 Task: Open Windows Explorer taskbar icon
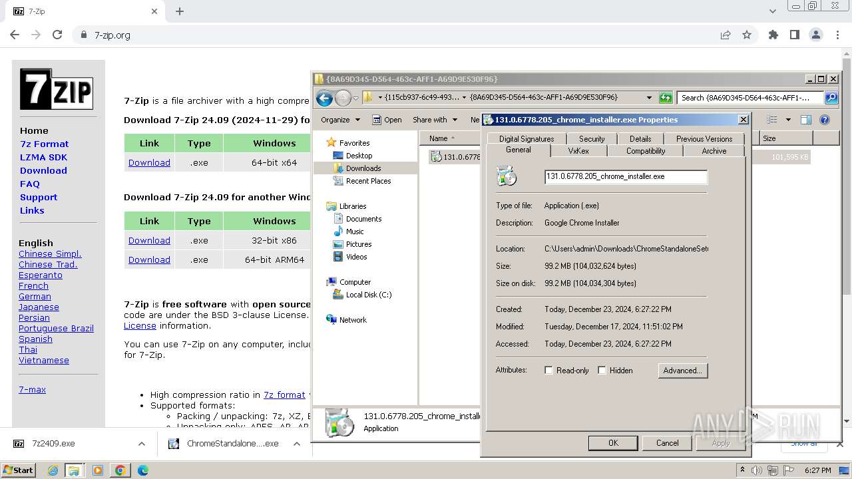point(74,470)
